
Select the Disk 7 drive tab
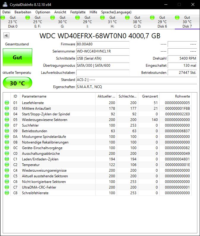coord(187,22)
